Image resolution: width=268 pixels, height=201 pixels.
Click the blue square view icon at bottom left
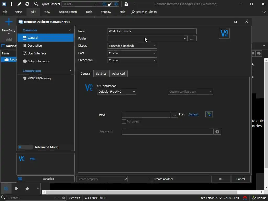[6, 188]
